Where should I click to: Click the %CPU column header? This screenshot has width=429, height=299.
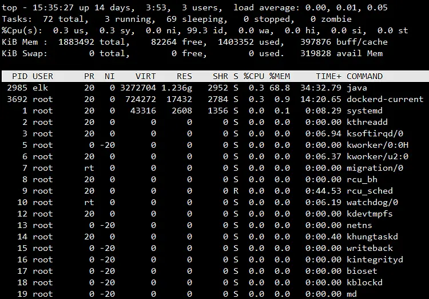(x=254, y=76)
